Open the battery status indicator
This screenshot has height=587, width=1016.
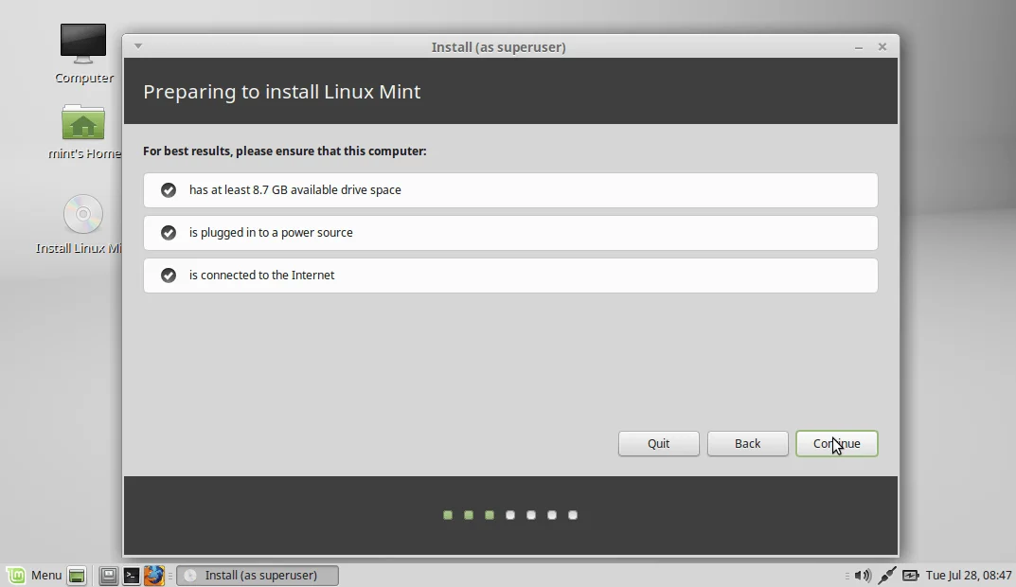(910, 575)
